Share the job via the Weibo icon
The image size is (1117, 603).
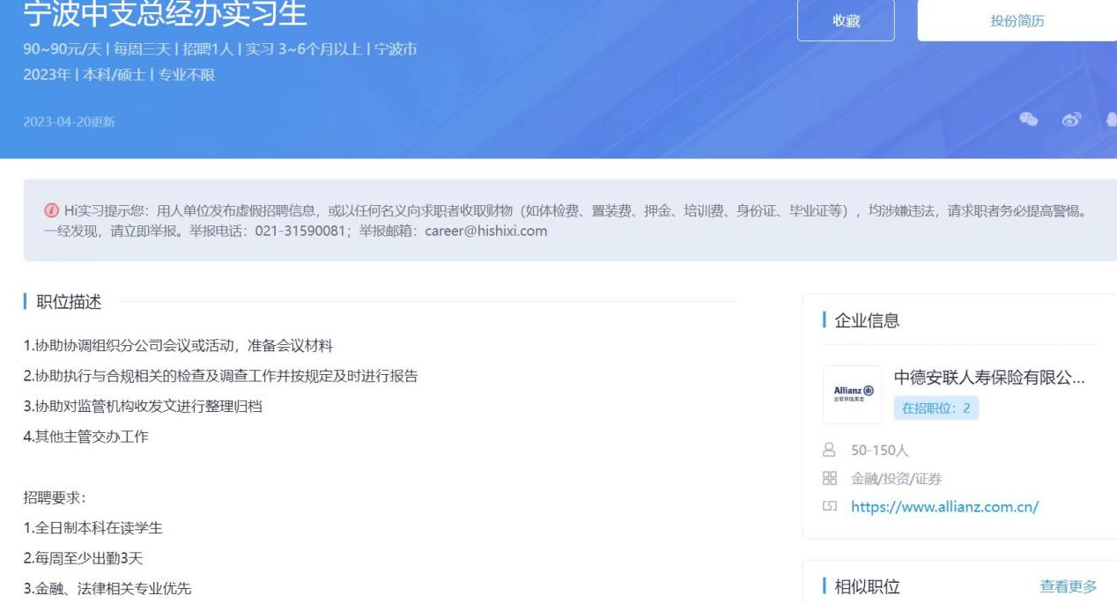pos(1072,121)
